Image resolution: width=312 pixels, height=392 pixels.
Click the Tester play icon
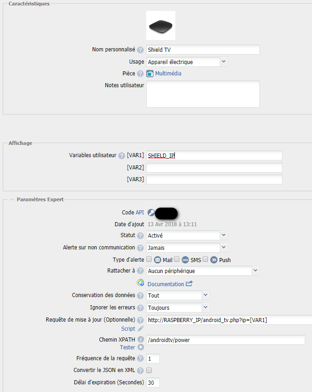141,347
